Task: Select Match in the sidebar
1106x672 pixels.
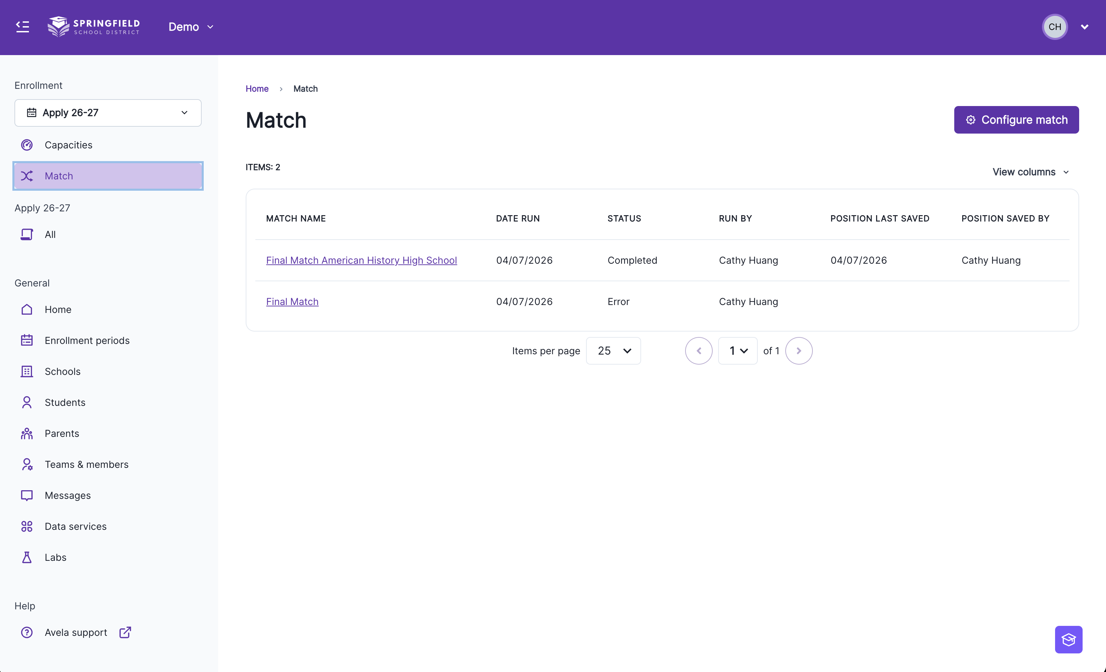Action: pos(108,176)
